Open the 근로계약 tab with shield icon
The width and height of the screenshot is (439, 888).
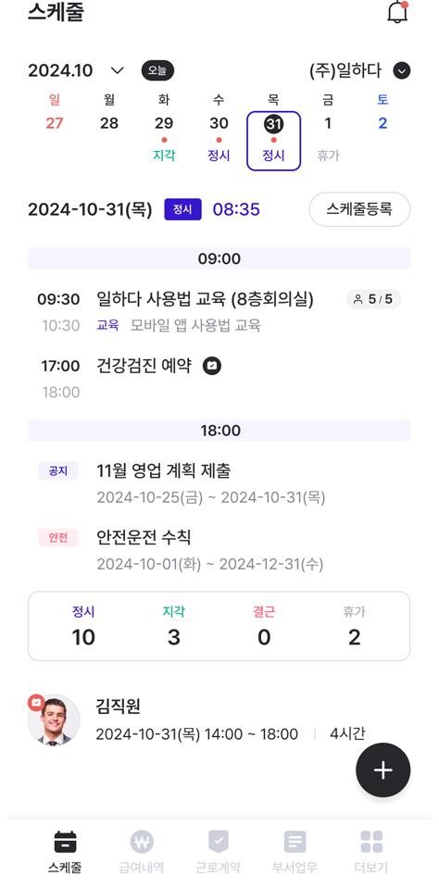[x=218, y=851]
